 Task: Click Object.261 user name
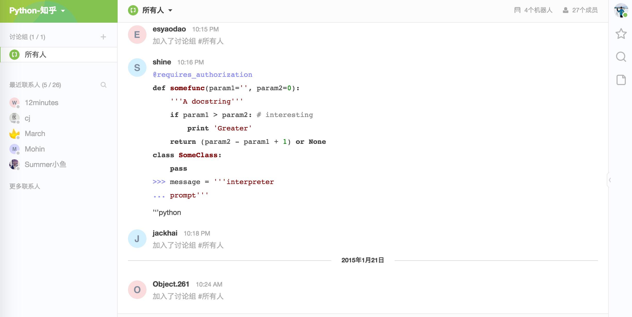171,284
